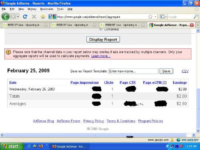Open the File menu
This screenshot has height=150, width=200.
[4, 9]
